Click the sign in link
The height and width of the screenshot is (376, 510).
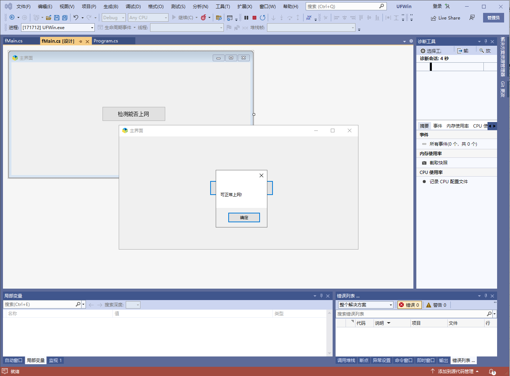tap(437, 6)
